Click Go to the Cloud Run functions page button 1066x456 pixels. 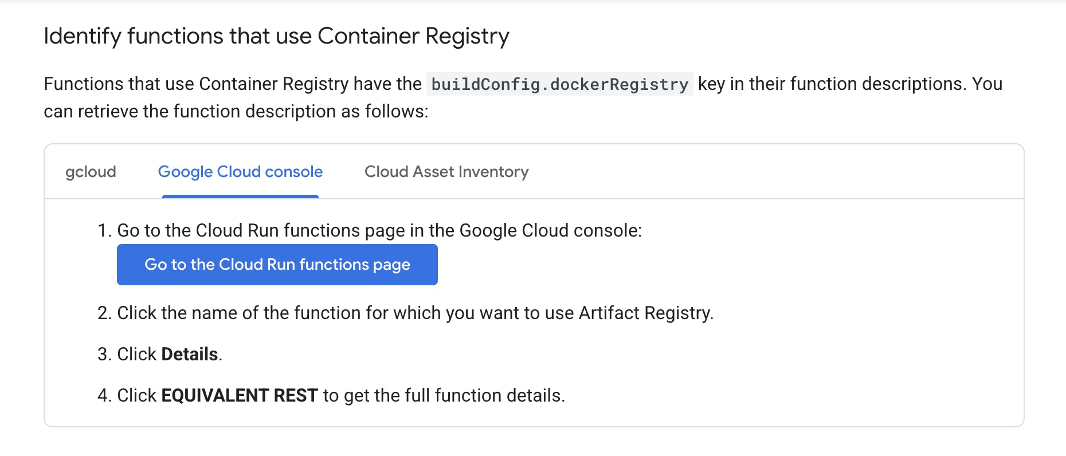277,265
